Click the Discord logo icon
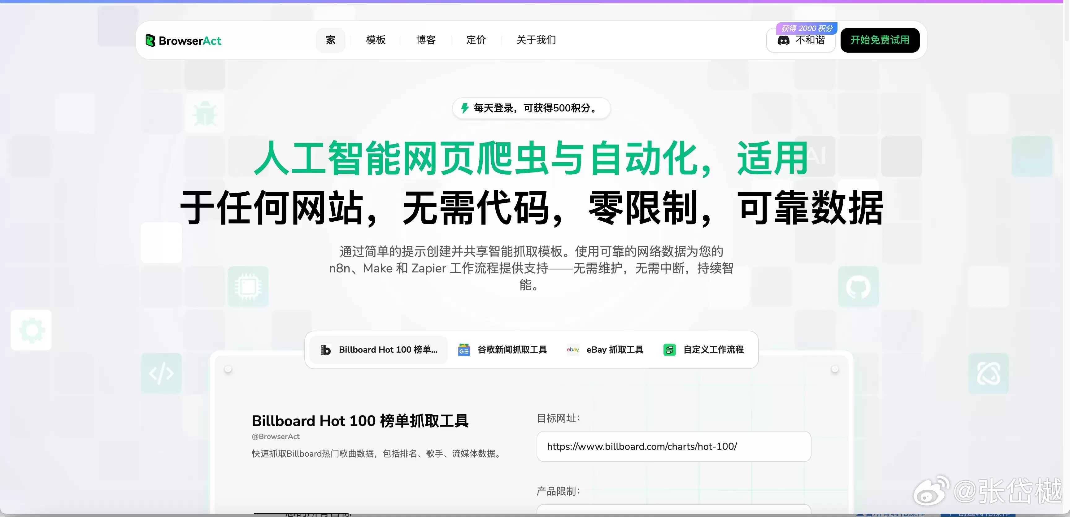 pyautogui.click(x=783, y=40)
